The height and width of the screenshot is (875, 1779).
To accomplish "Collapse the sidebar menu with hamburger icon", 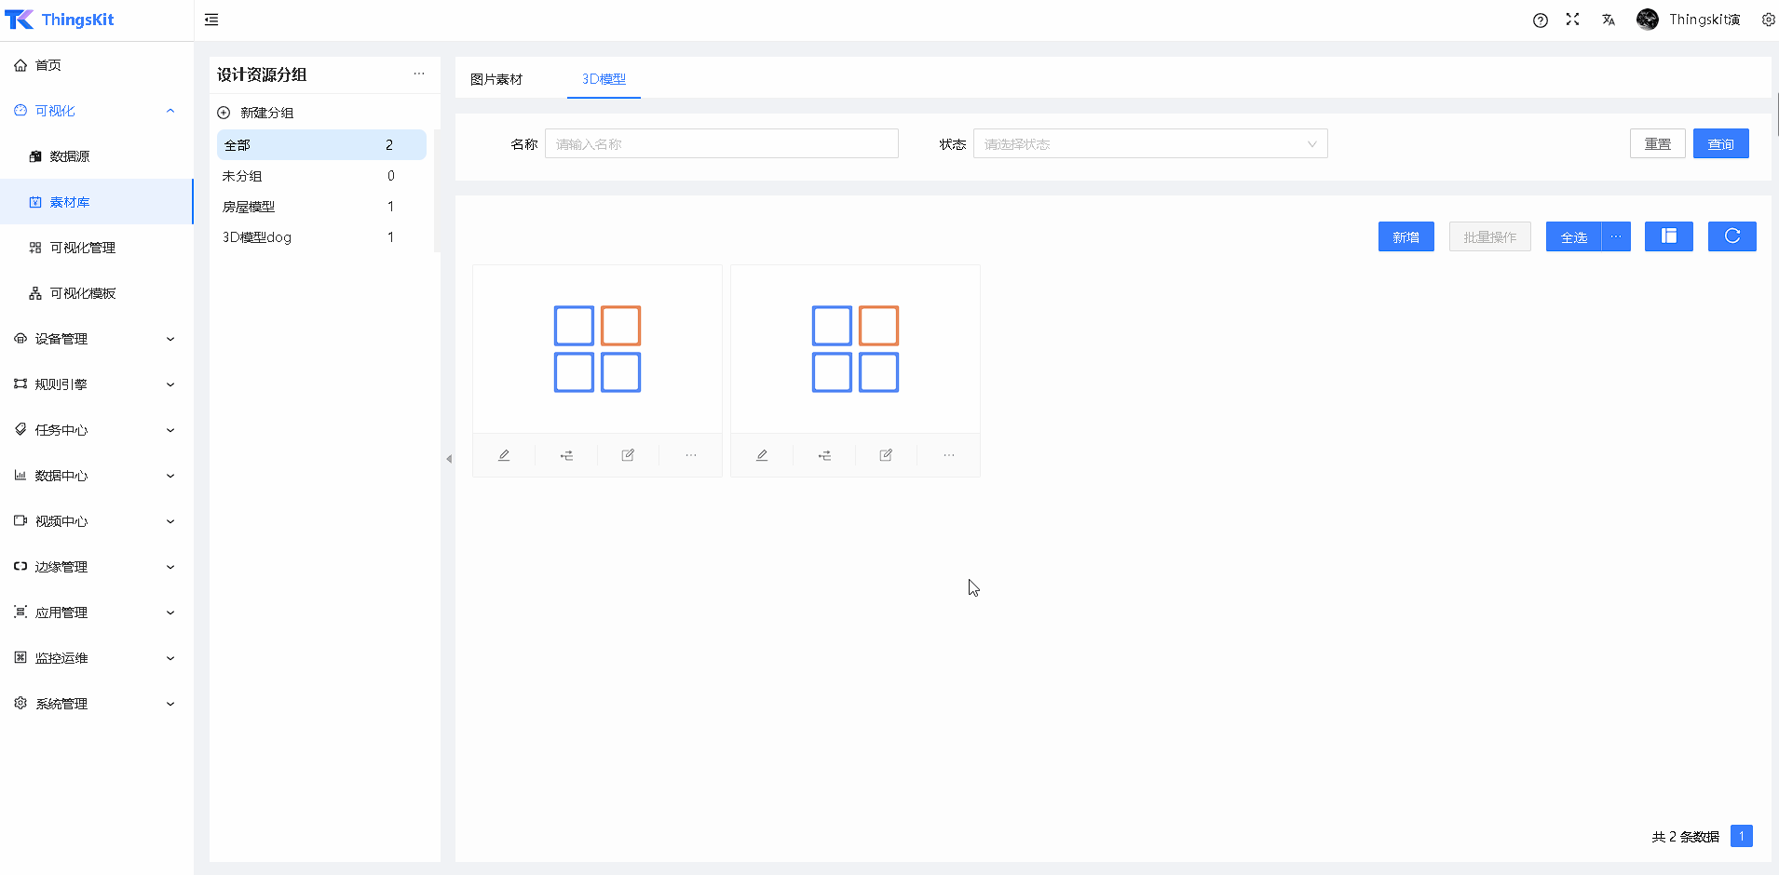I will (x=211, y=20).
